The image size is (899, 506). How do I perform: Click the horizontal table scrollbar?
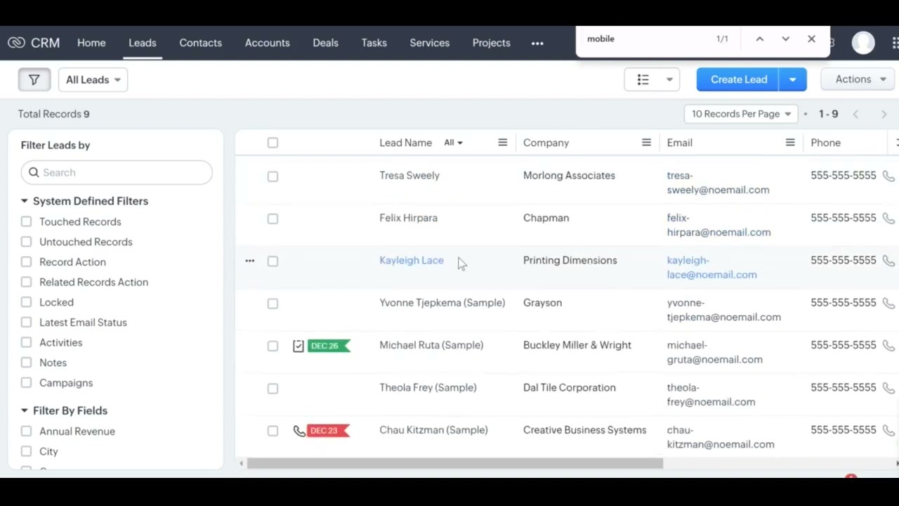pyautogui.click(x=455, y=463)
